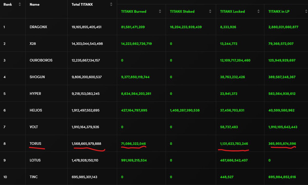Sort by TITANX Burned sort arrows
The image size is (308, 185).
click(160, 11)
